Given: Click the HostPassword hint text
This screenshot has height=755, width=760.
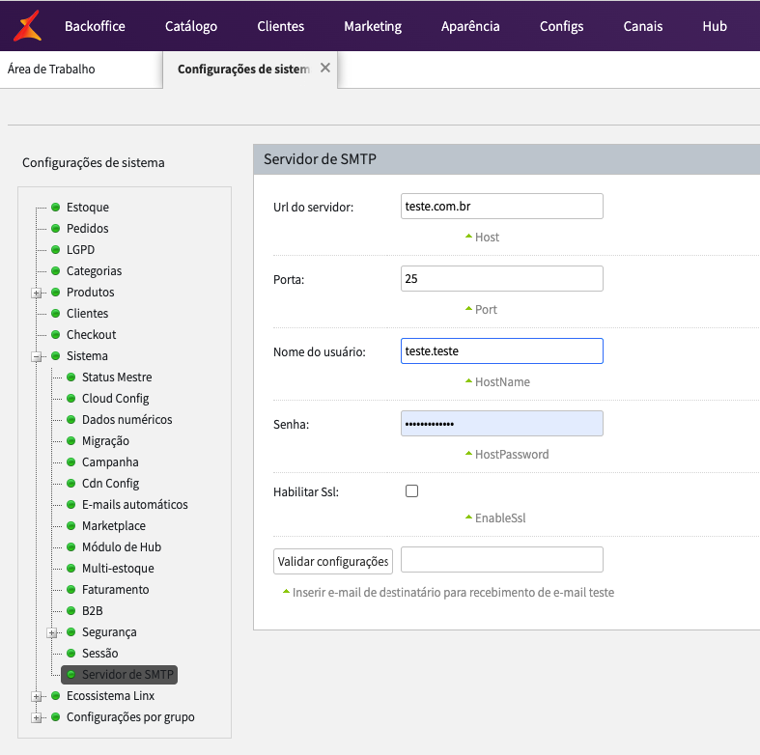Looking at the screenshot, I should pyautogui.click(x=512, y=455).
